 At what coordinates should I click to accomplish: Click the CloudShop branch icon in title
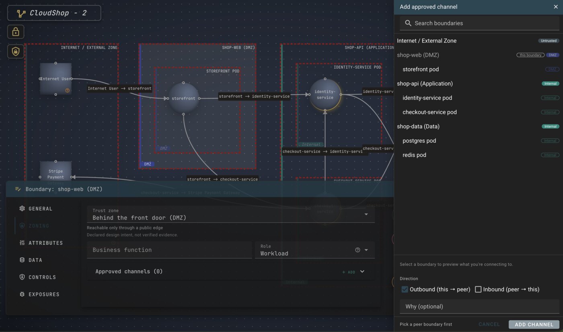[x=21, y=13]
